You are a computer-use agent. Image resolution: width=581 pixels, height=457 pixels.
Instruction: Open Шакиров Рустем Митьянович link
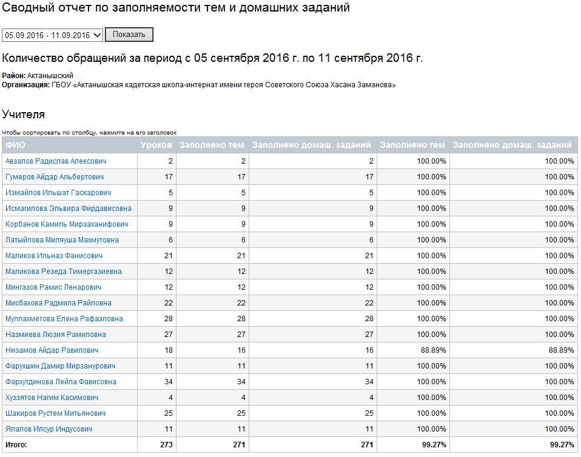tap(56, 413)
